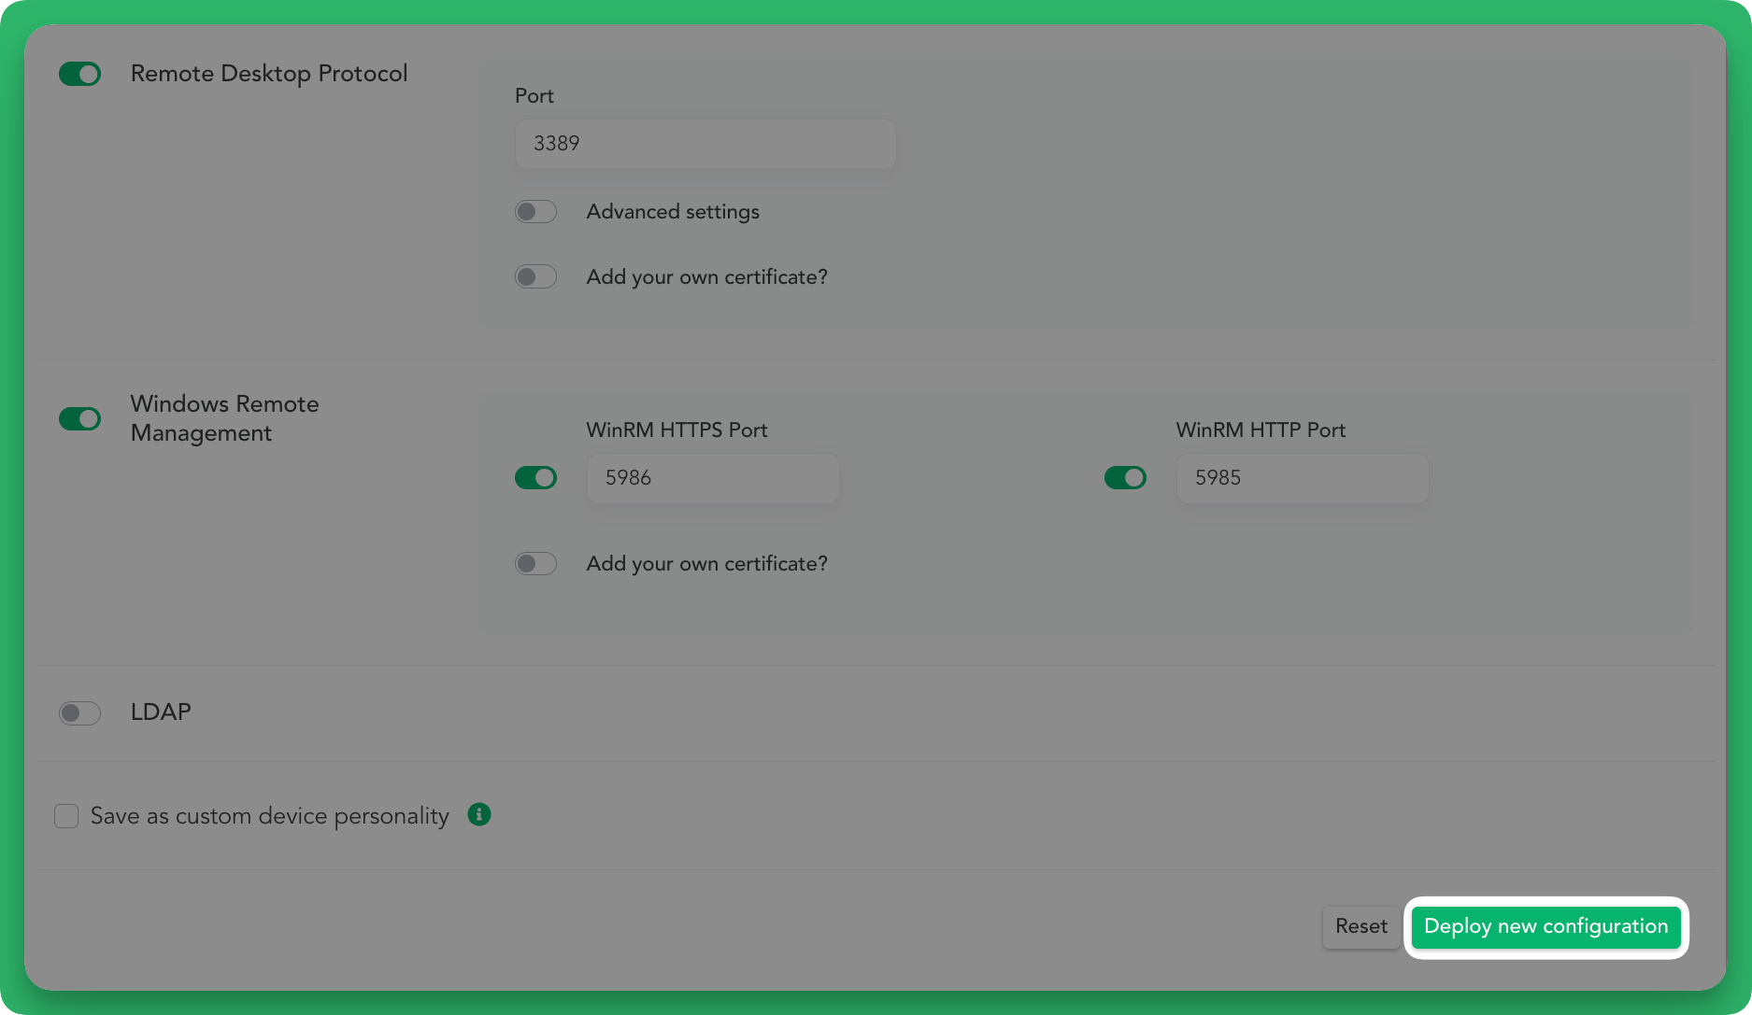1752x1015 pixels.
Task: Click the Port field showing 3389
Action: point(705,144)
